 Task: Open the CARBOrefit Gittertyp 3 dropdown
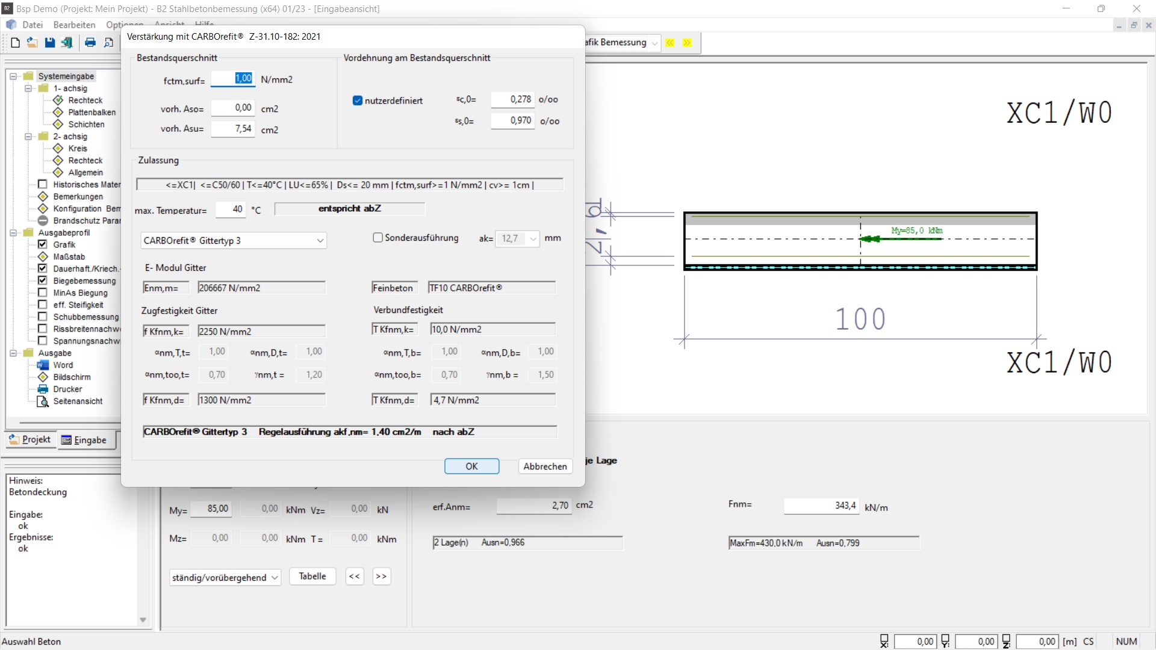pos(234,241)
